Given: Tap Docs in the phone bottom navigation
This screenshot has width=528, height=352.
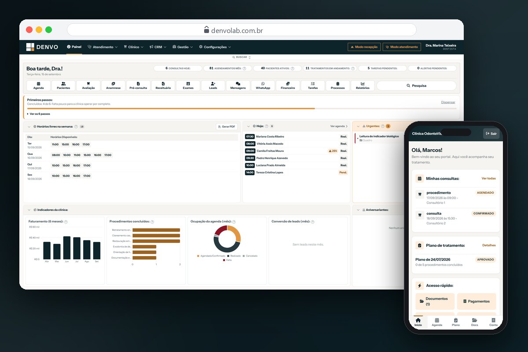Looking at the screenshot, I should click(x=475, y=322).
